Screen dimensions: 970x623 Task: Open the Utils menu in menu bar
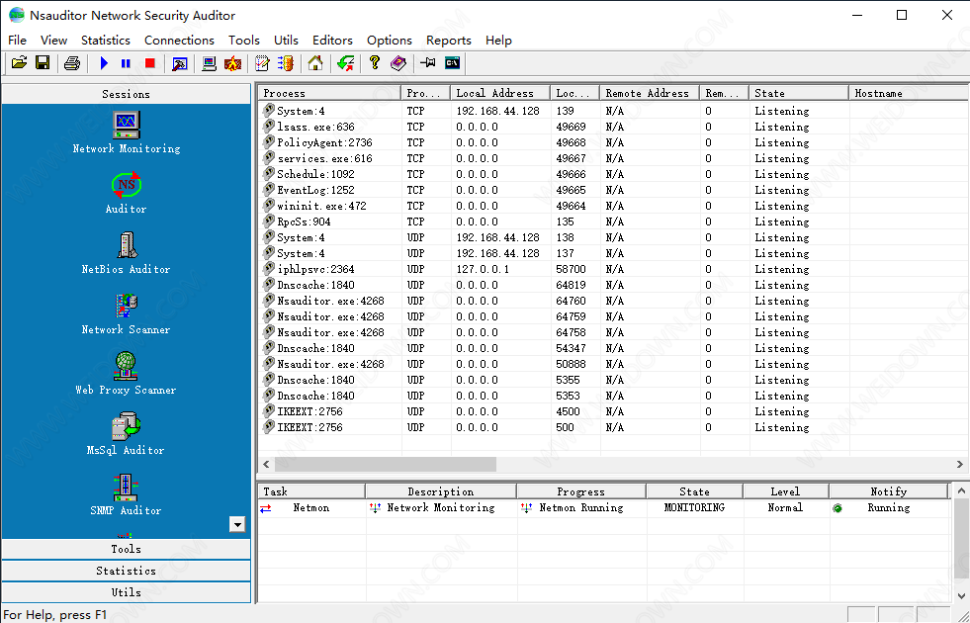tap(286, 41)
